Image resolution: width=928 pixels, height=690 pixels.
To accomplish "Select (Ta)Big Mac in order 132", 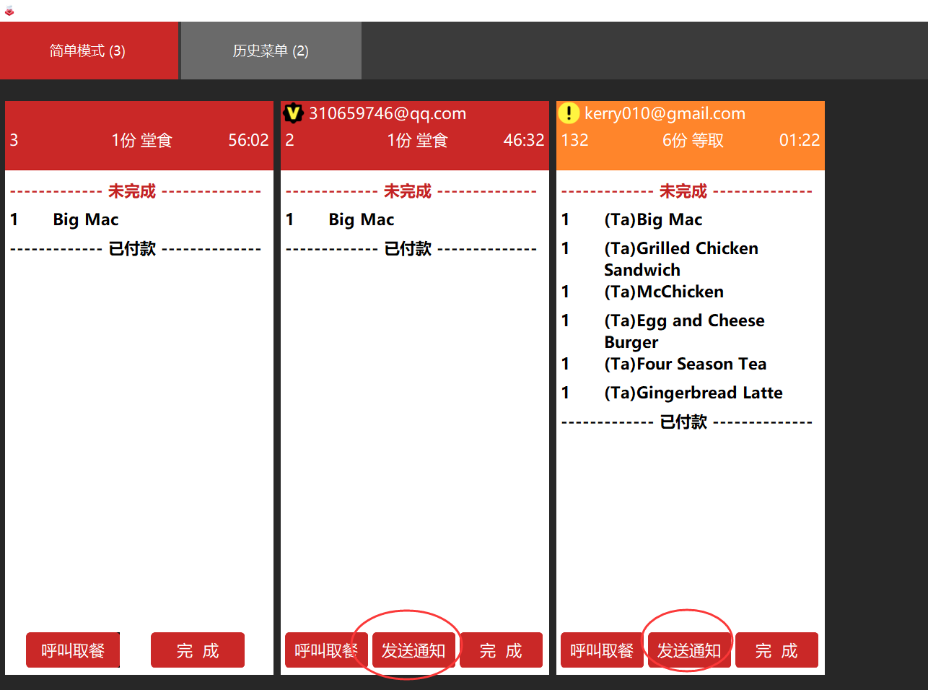I will 653,219.
